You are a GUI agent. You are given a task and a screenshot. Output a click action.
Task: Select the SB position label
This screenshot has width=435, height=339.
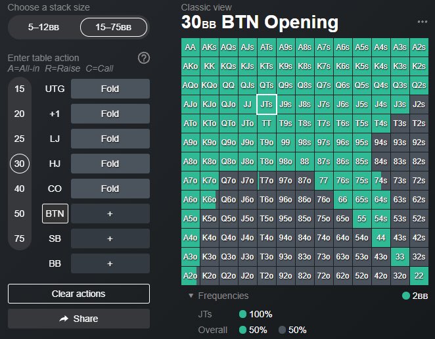tap(55, 238)
